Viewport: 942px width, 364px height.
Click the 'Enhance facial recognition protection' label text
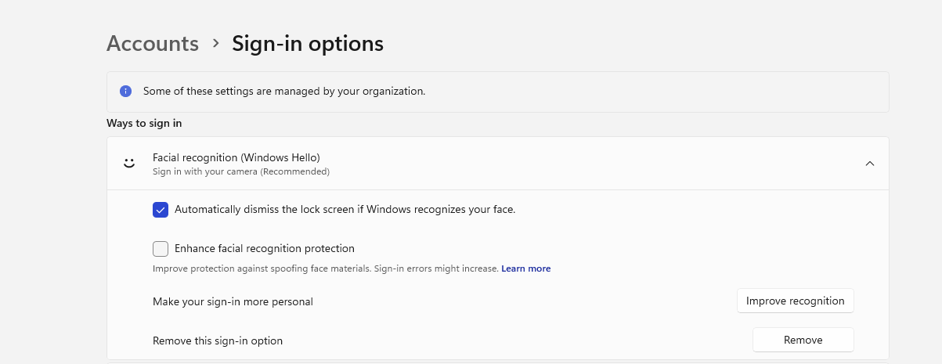coord(264,249)
